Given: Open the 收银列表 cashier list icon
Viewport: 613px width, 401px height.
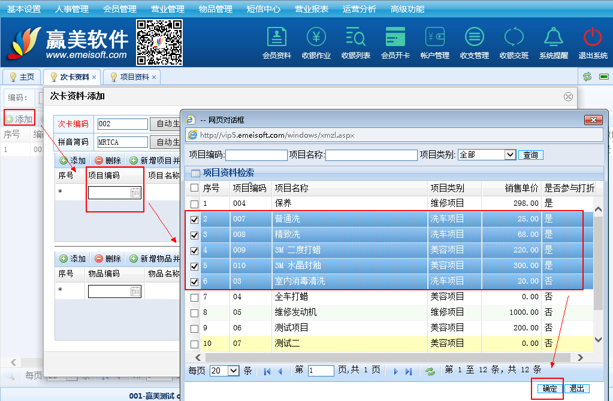Looking at the screenshot, I should [356, 37].
